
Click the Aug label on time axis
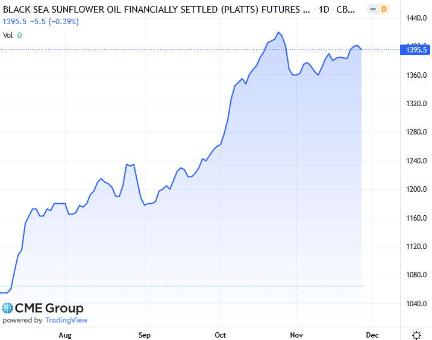pos(65,335)
